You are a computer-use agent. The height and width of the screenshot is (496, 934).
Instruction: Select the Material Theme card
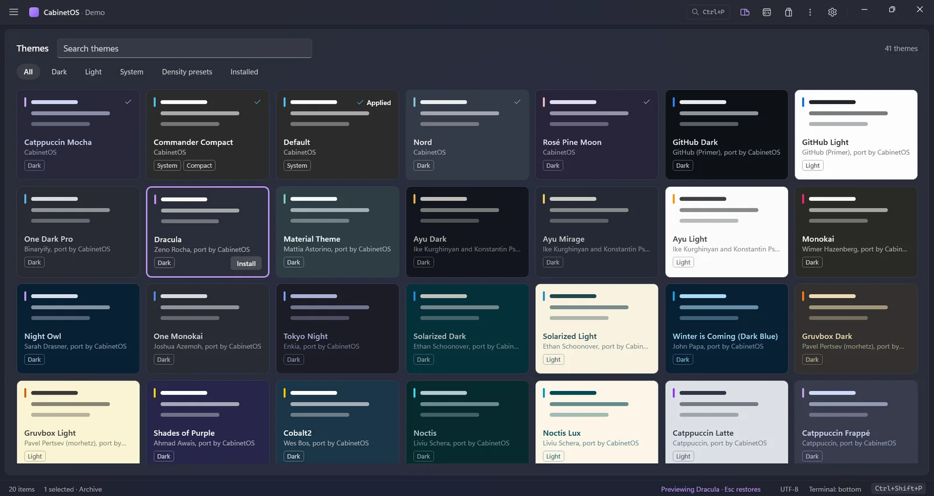click(x=337, y=232)
